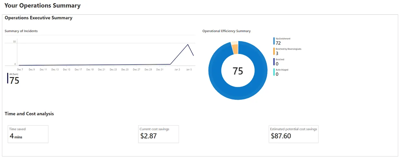
Task: Click the 'Dec 7' axis label
Action: (x=20, y=69)
